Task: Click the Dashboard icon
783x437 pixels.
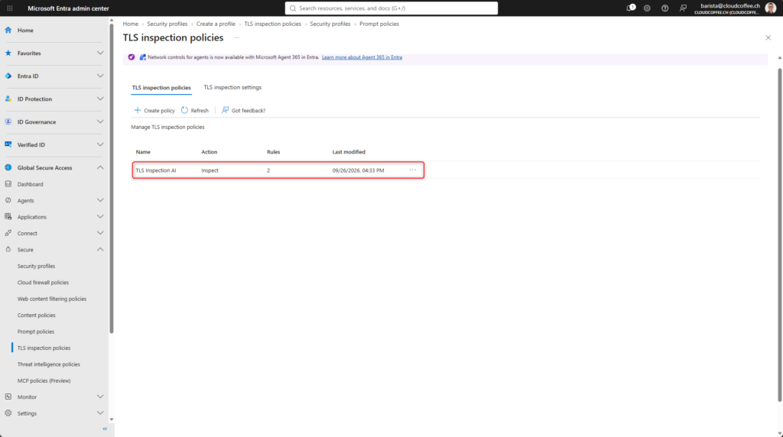Action: (x=8, y=184)
